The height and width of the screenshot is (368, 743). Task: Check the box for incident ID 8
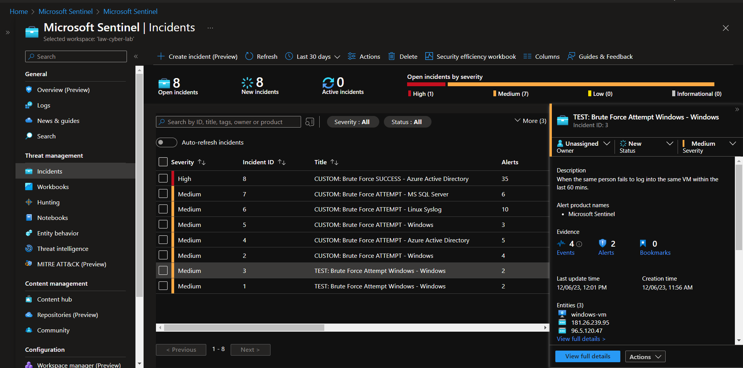click(x=163, y=178)
